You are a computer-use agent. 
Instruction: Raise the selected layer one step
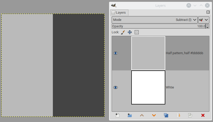pos(142,115)
